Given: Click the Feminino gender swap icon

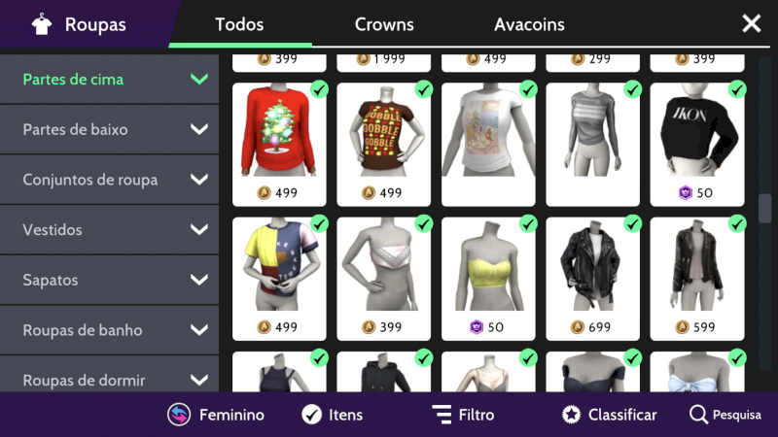Looking at the screenshot, I should (x=179, y=415).
